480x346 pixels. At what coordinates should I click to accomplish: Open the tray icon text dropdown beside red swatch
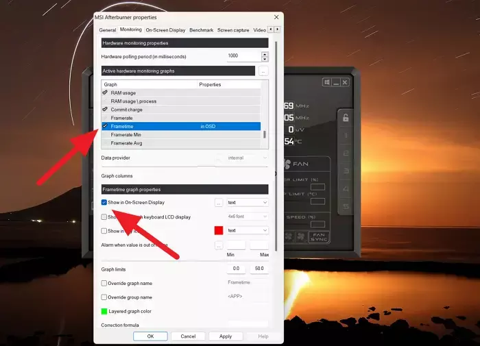248,230
